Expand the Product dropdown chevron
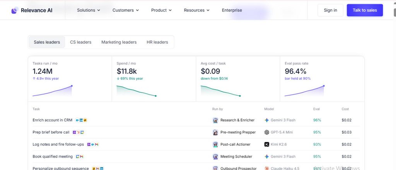Image resolution: width=396 pixels, height=170 pixels. [170, 10]
